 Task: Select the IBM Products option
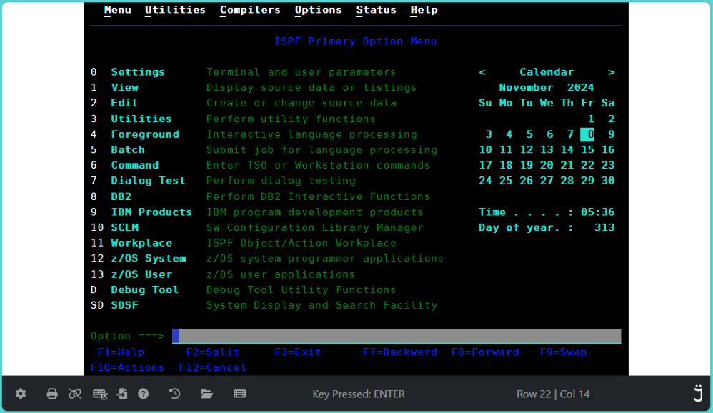151,212
